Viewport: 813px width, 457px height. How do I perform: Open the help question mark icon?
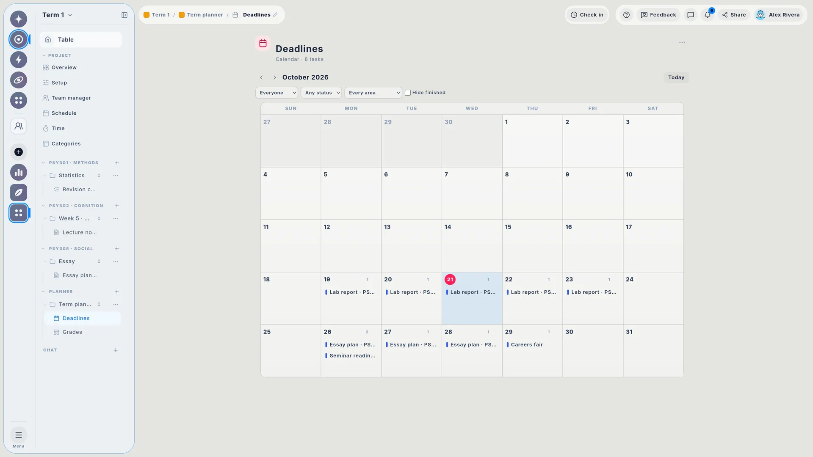click(627, 15)
